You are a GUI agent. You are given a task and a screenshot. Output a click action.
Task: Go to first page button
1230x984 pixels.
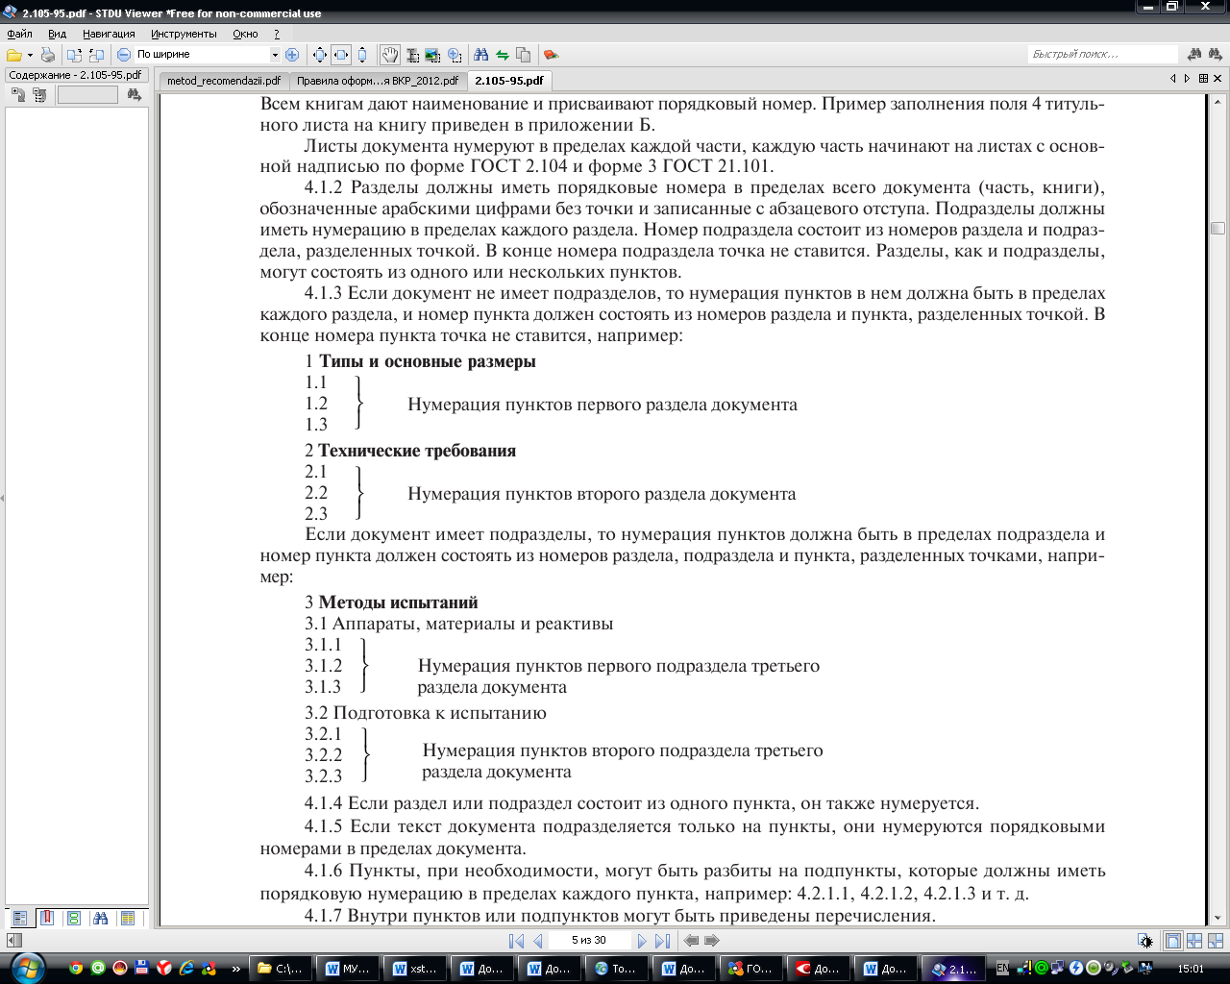(x=516, y=941)
